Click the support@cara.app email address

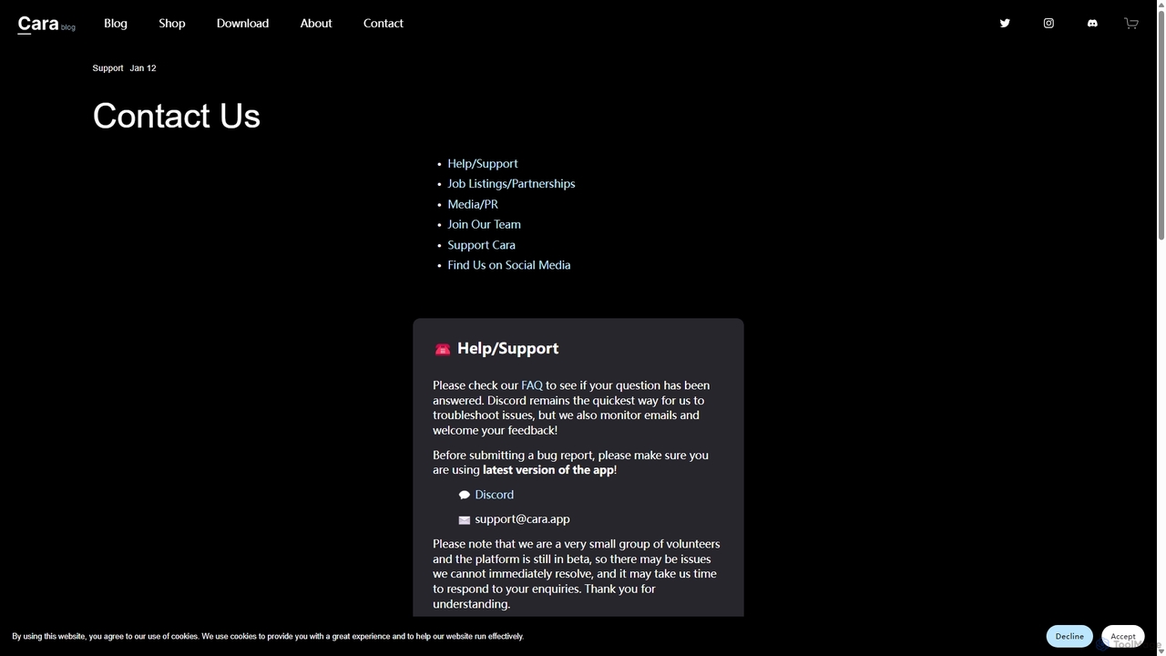(522, 519)
